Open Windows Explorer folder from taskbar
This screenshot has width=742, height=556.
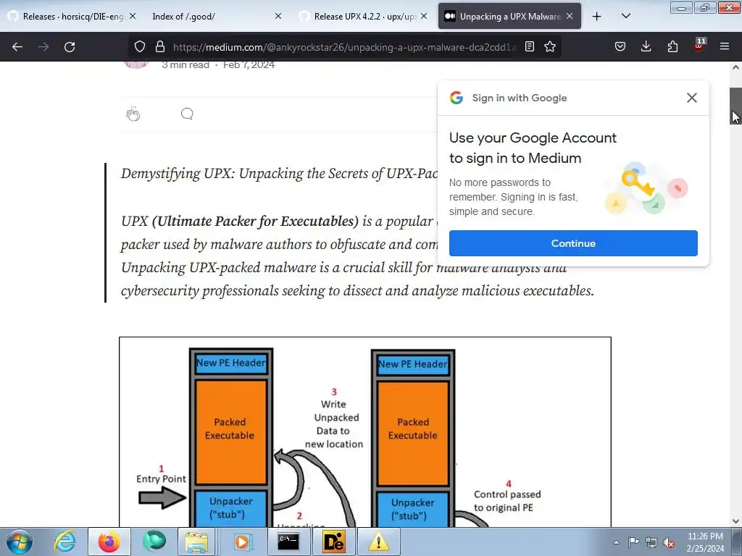pyautogui.click(x=197, y=542)
